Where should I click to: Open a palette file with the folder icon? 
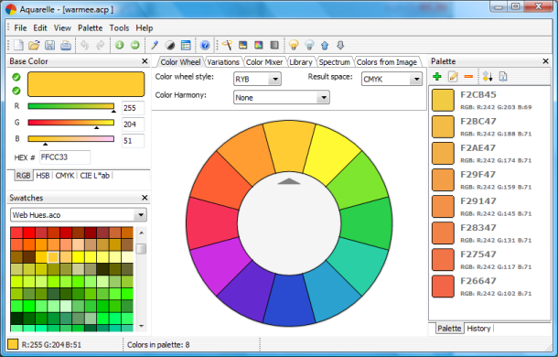click(x=34, y=45)
